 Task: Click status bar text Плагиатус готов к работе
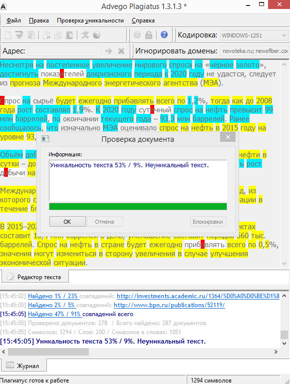pyautogui.click(x=34, y=381)
